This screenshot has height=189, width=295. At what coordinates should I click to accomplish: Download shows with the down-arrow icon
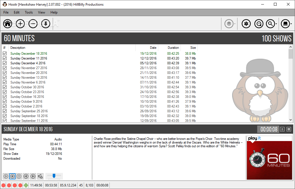(x=46, y=24)
